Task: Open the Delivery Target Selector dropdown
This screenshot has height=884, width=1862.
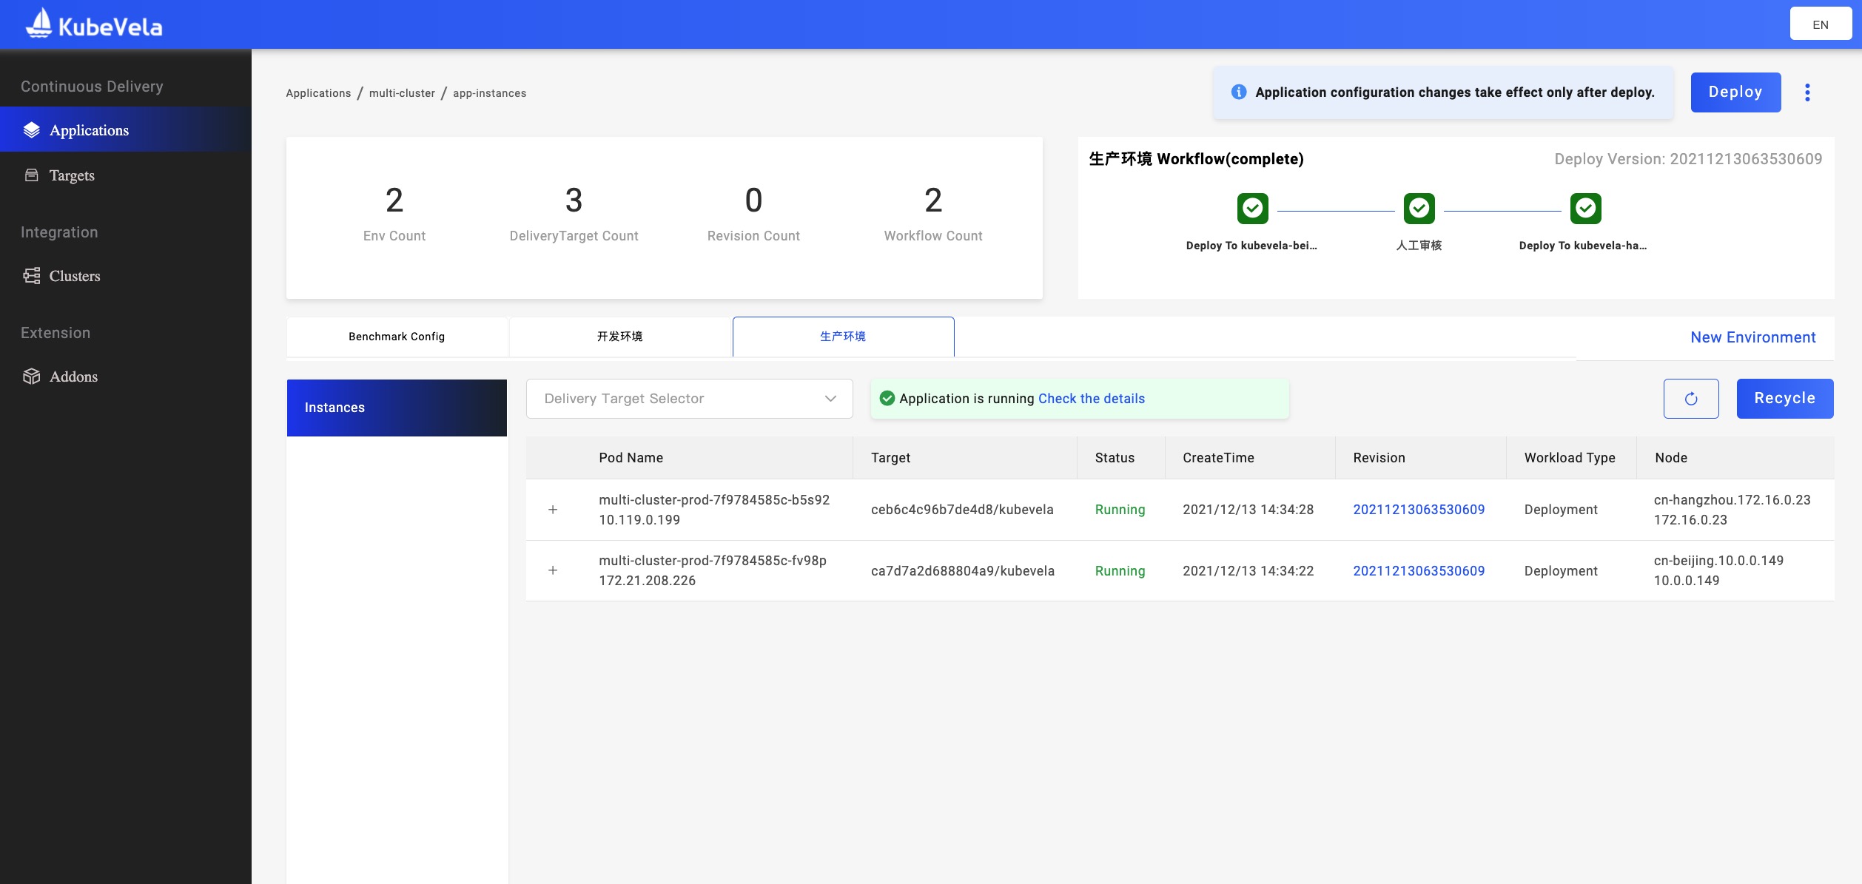Action: click(689, 399)
